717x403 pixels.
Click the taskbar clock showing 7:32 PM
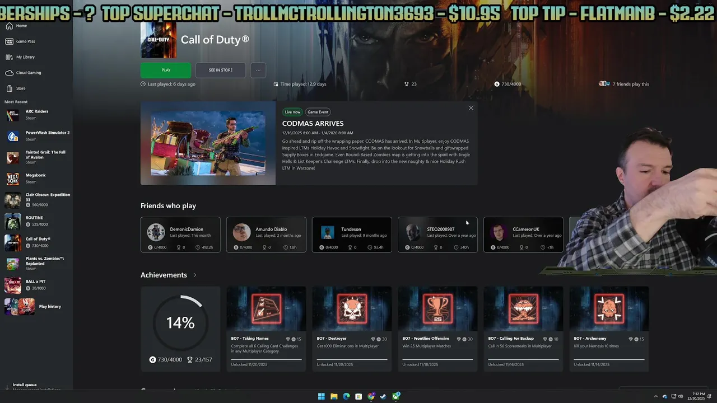[x=697, y=396]
